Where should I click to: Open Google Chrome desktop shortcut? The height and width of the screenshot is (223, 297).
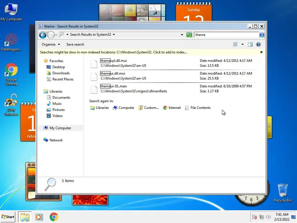(11, 74)
